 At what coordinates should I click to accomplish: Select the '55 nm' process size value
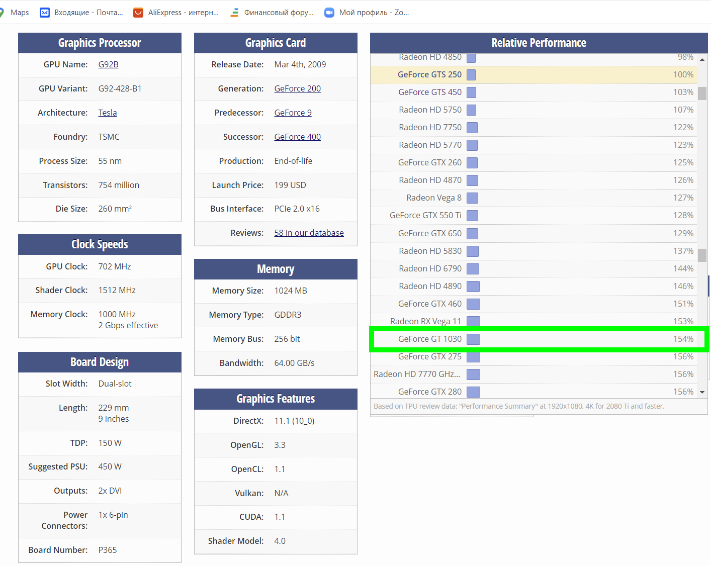pyautogui.click(x=110, y=161)
